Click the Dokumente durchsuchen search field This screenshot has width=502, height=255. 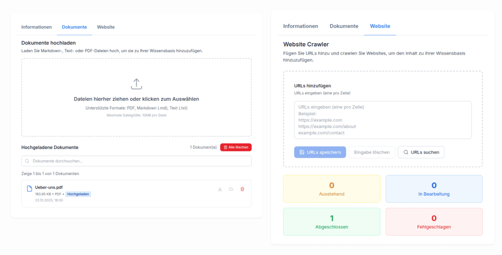click(x=136, y=161)
